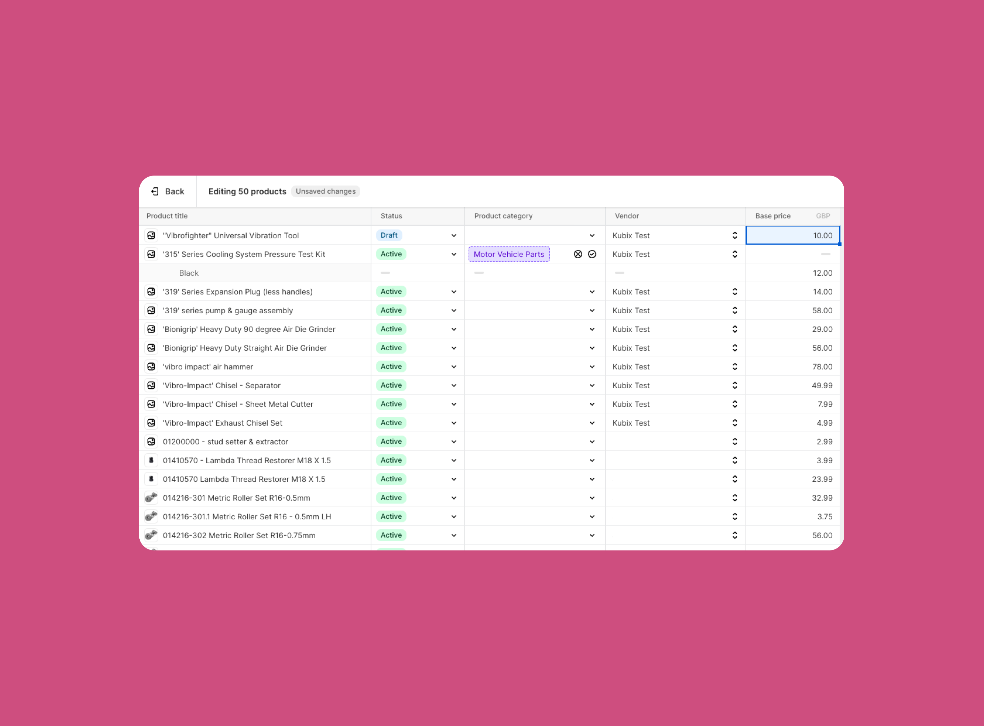
Task: Open the Product category dropdown for stud setter & extractor
Action: click(x=592, y=441)
